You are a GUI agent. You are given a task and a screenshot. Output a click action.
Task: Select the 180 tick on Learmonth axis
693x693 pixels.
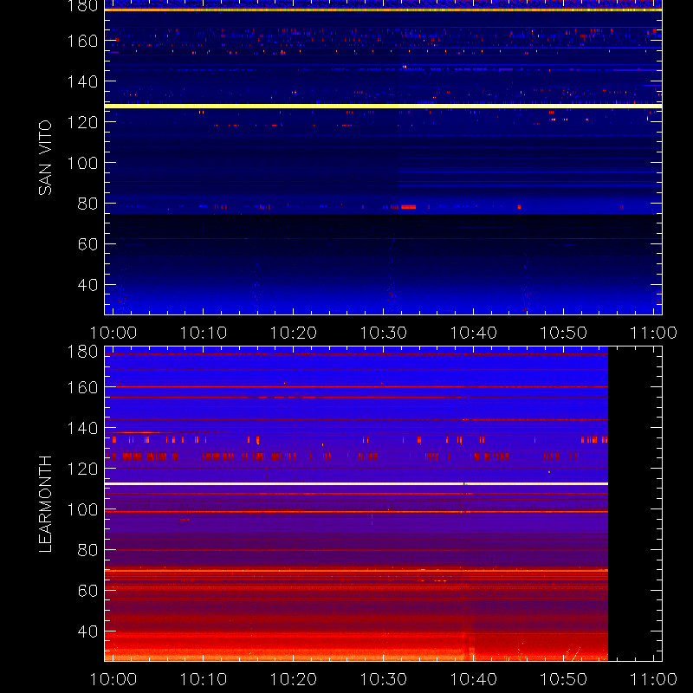tap(82, 352)
